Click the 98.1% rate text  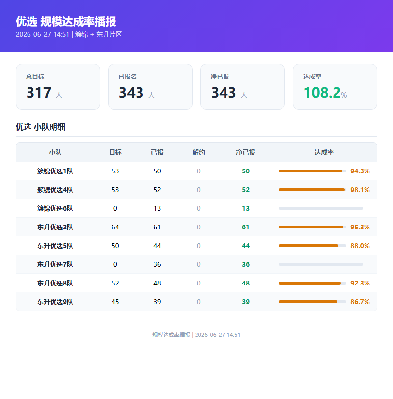[360, 190]
